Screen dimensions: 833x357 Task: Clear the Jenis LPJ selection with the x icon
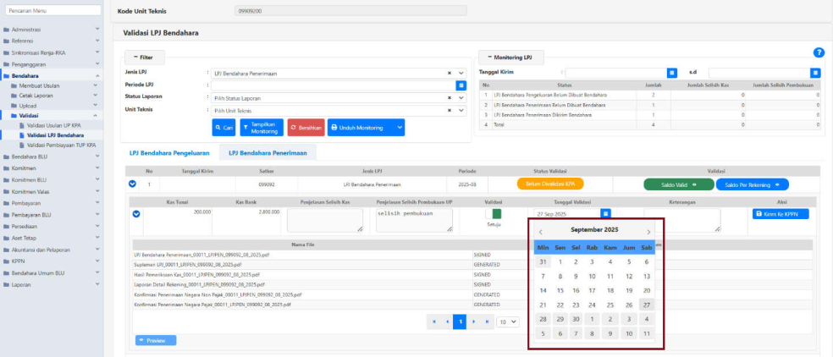(x=450, y=74)
